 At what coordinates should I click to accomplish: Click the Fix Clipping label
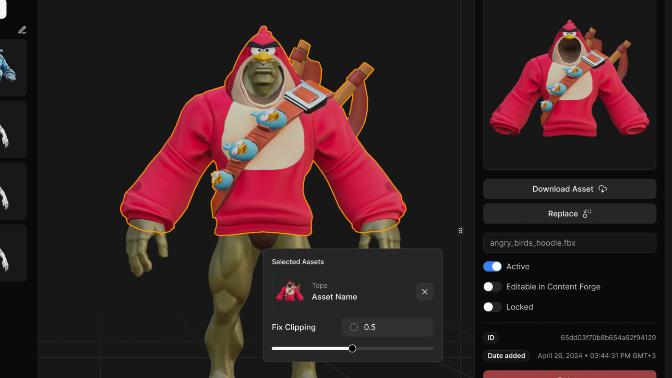(x=294, y=327)
